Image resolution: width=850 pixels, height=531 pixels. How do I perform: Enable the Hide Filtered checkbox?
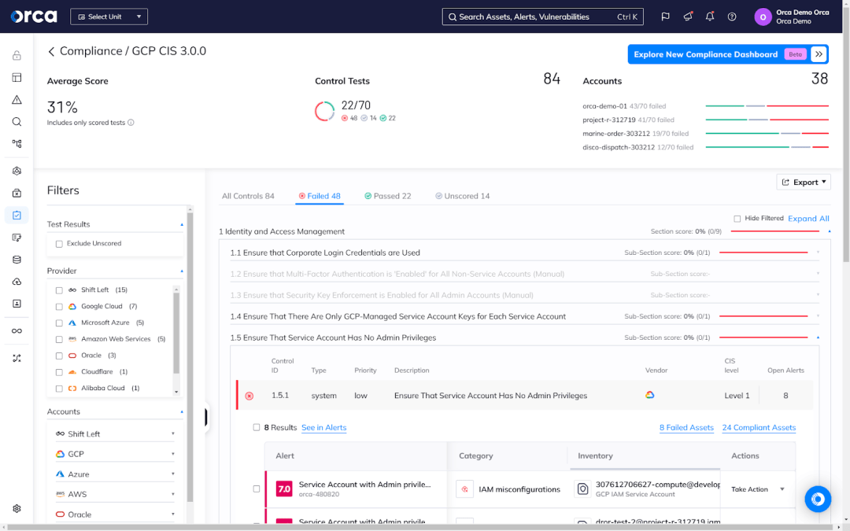737,219
